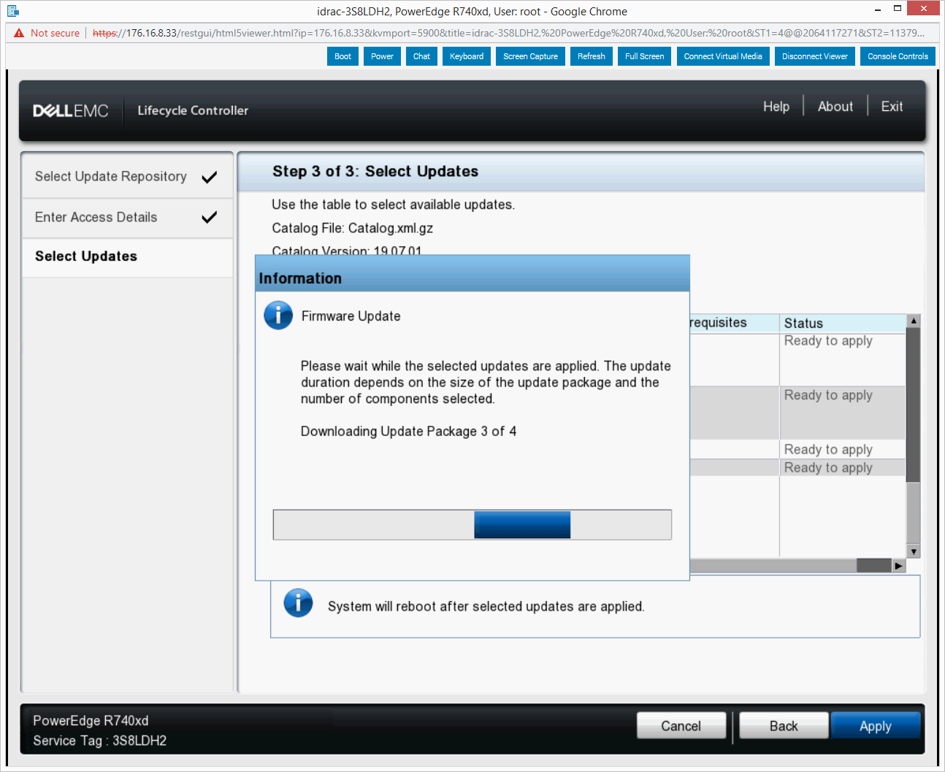Click the Dell EMC logo
Image resolution: width=945 pixels, height=772 pixels.
[71, 111]
